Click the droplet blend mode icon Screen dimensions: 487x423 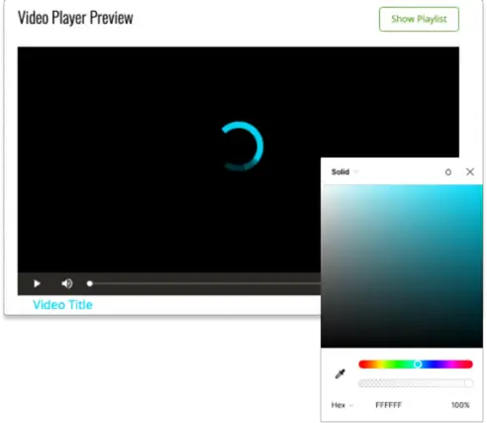(448, 172)
